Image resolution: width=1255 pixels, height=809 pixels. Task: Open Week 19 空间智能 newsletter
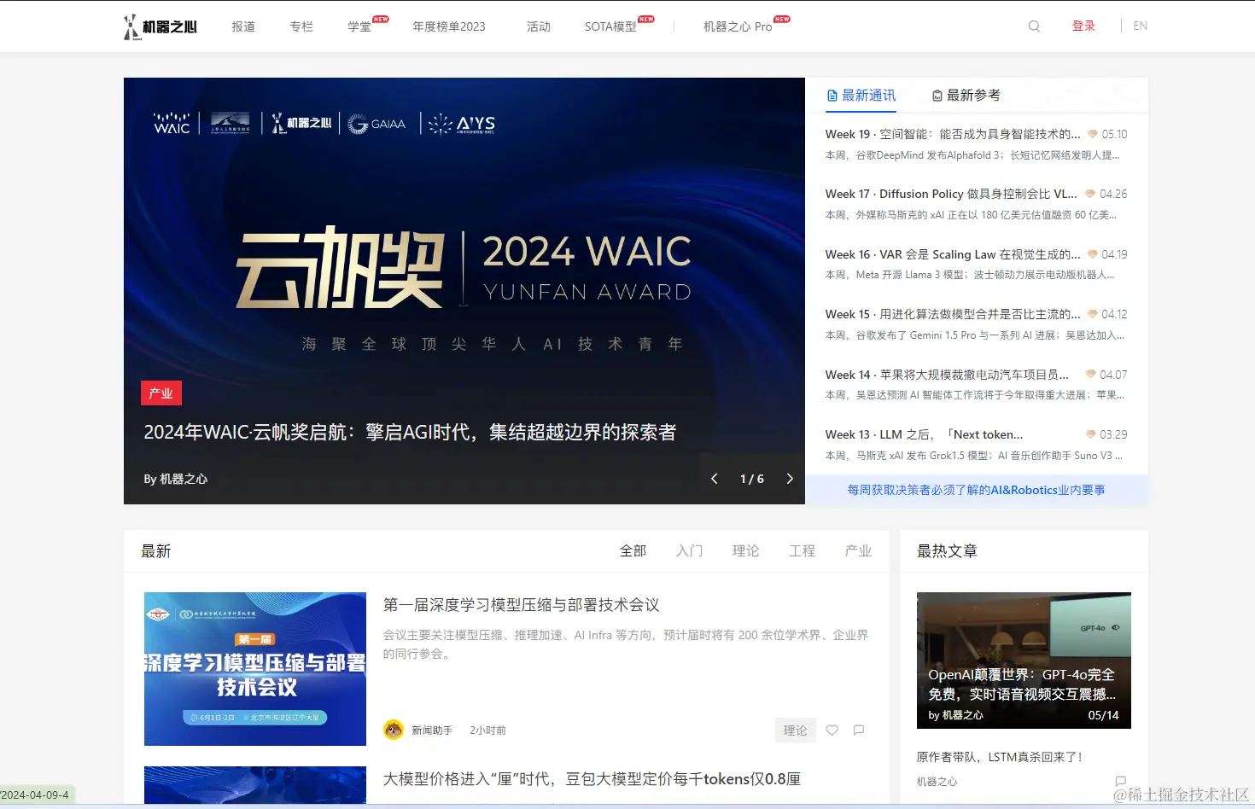(x=953, y=134)
